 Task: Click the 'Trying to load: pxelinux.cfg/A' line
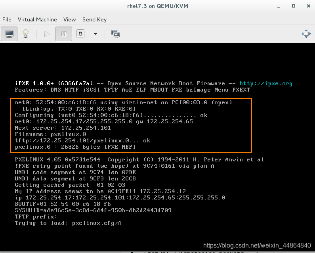coord(68,223)
